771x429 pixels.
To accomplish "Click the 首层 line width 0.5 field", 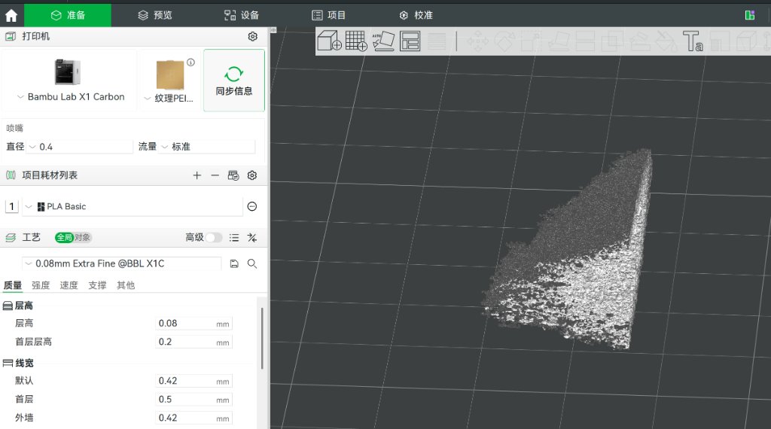I will coord(194,400).
